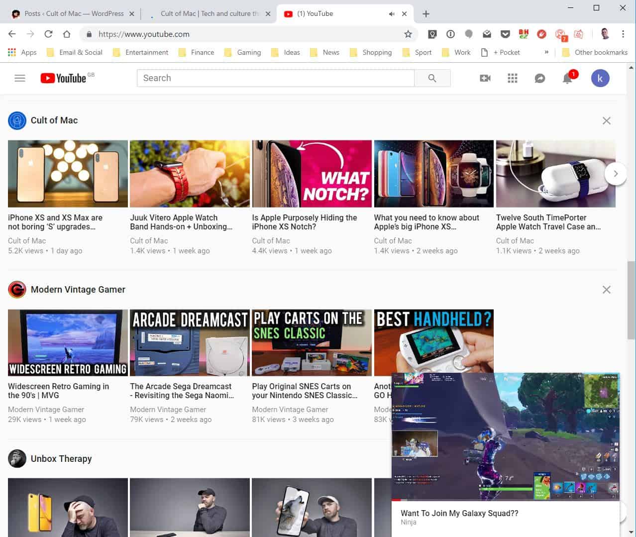Screen dimensions: 636x537
Task: Open the Chrome three-dot menu
Action: click(x=623, y=34)
